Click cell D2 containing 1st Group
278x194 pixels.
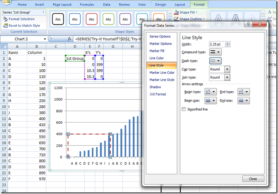click(x=75, y=58)
